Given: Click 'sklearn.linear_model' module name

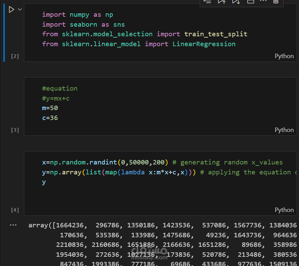Looking at the screenshot, I should [x=101, y=44].
